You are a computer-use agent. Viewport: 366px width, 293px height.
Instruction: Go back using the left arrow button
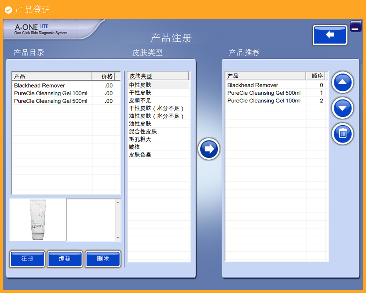[x=330, y=35]
